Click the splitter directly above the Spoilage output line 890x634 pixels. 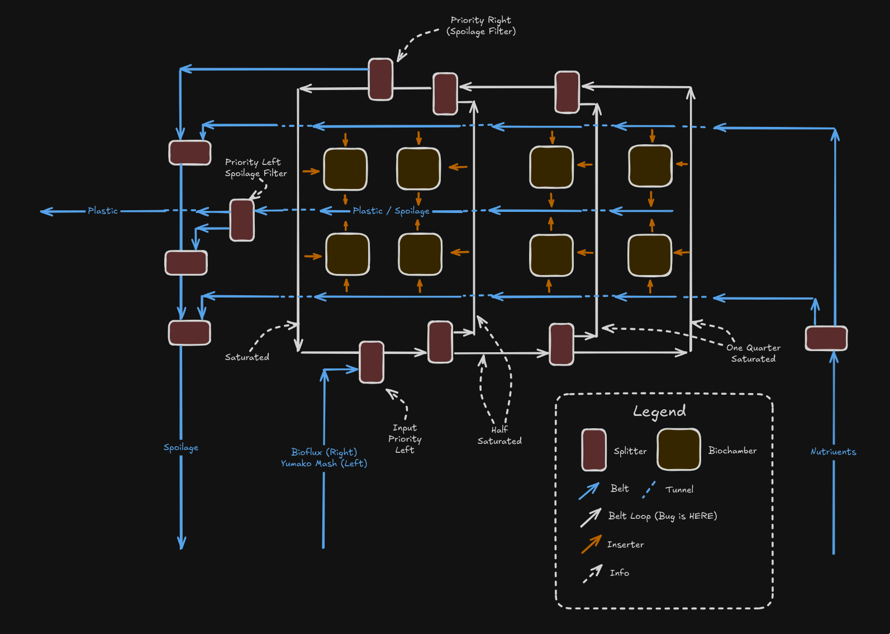pos(189,333)
